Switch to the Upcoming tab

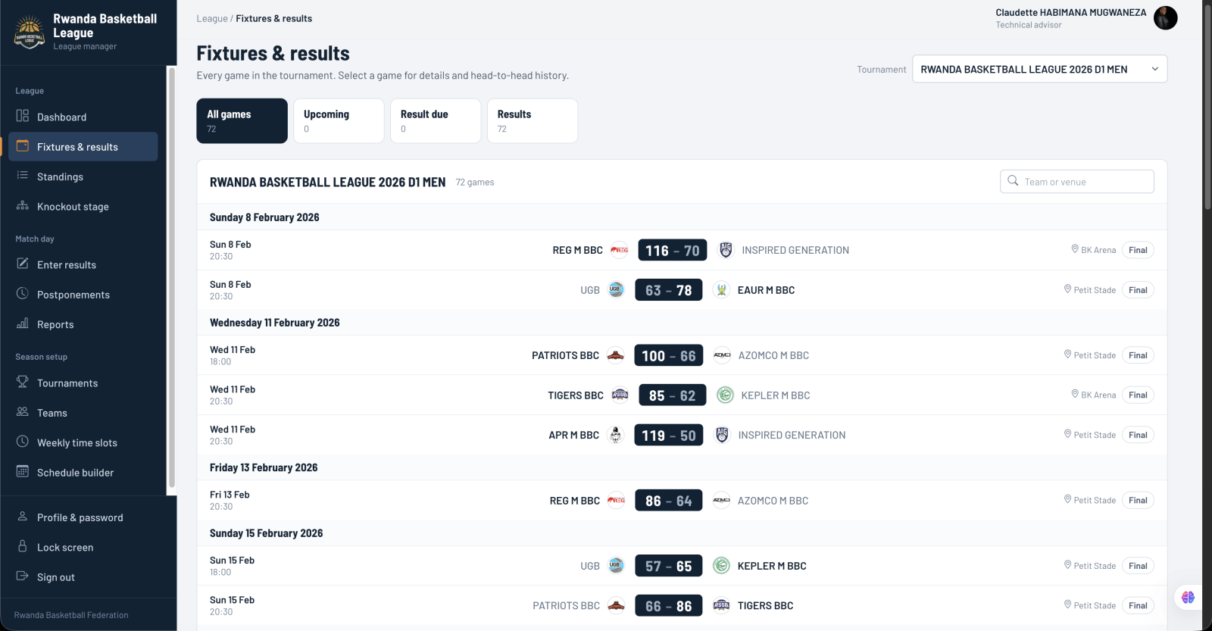click(339, 120)
